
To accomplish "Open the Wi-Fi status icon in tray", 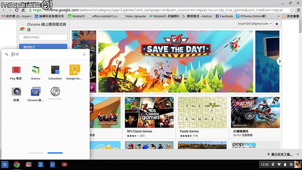I will tap(279, 165).
